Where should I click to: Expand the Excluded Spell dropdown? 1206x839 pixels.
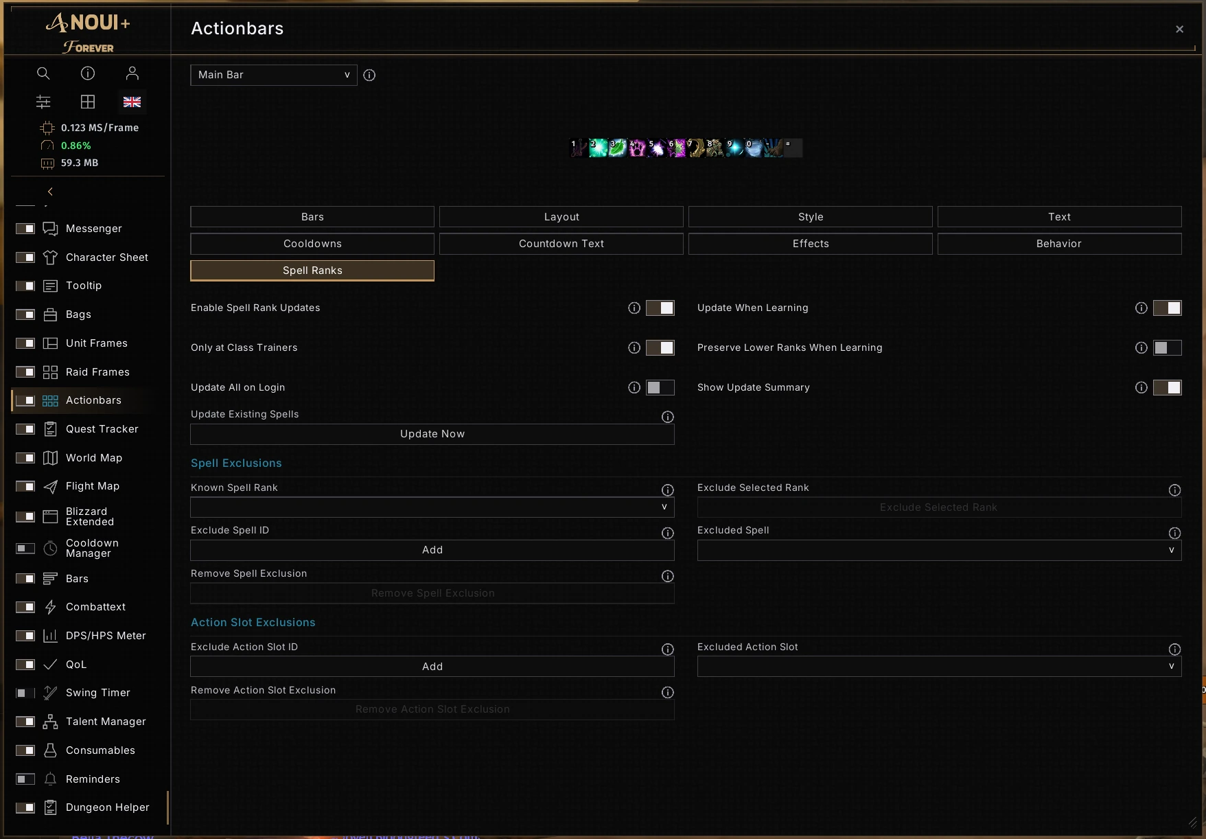pyautogui.click(x=939, y=551)
